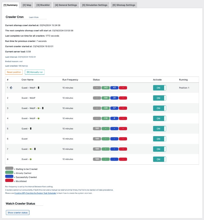Click the Running column header
This screenshot has height=220, width=204.
point(183,80)
